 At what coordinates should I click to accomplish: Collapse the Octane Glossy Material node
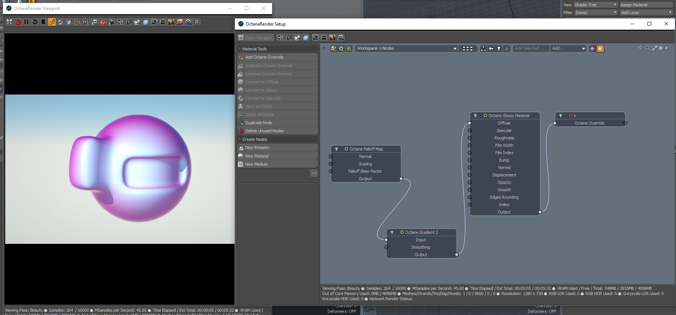click(475, 116)
